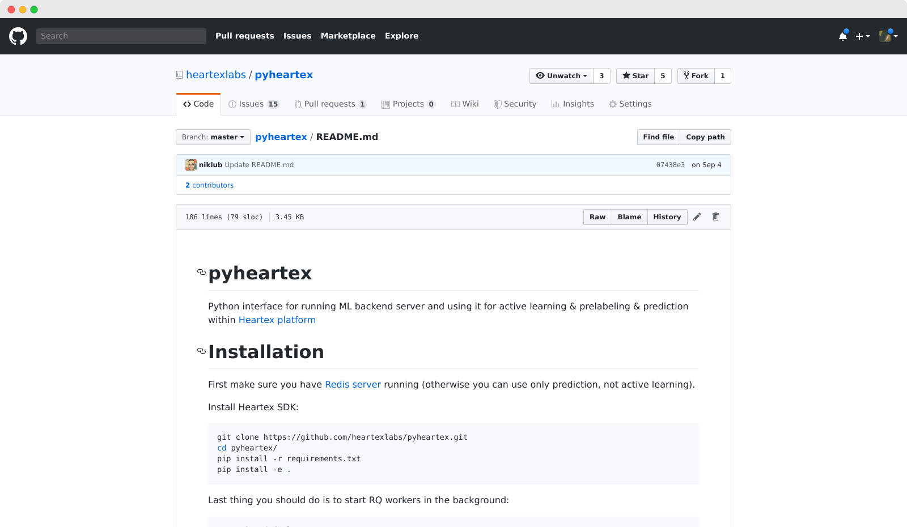Open the notifications bell
The image size is (907, 527).
pos(843,36)
